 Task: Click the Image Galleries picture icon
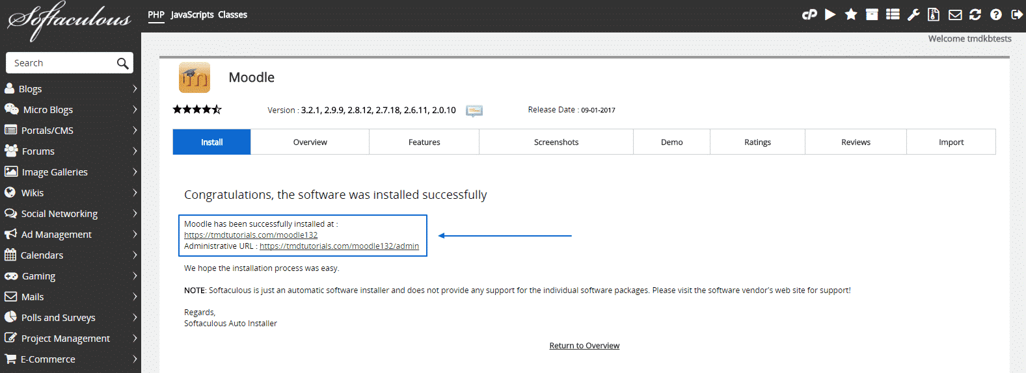click(11, 172)
